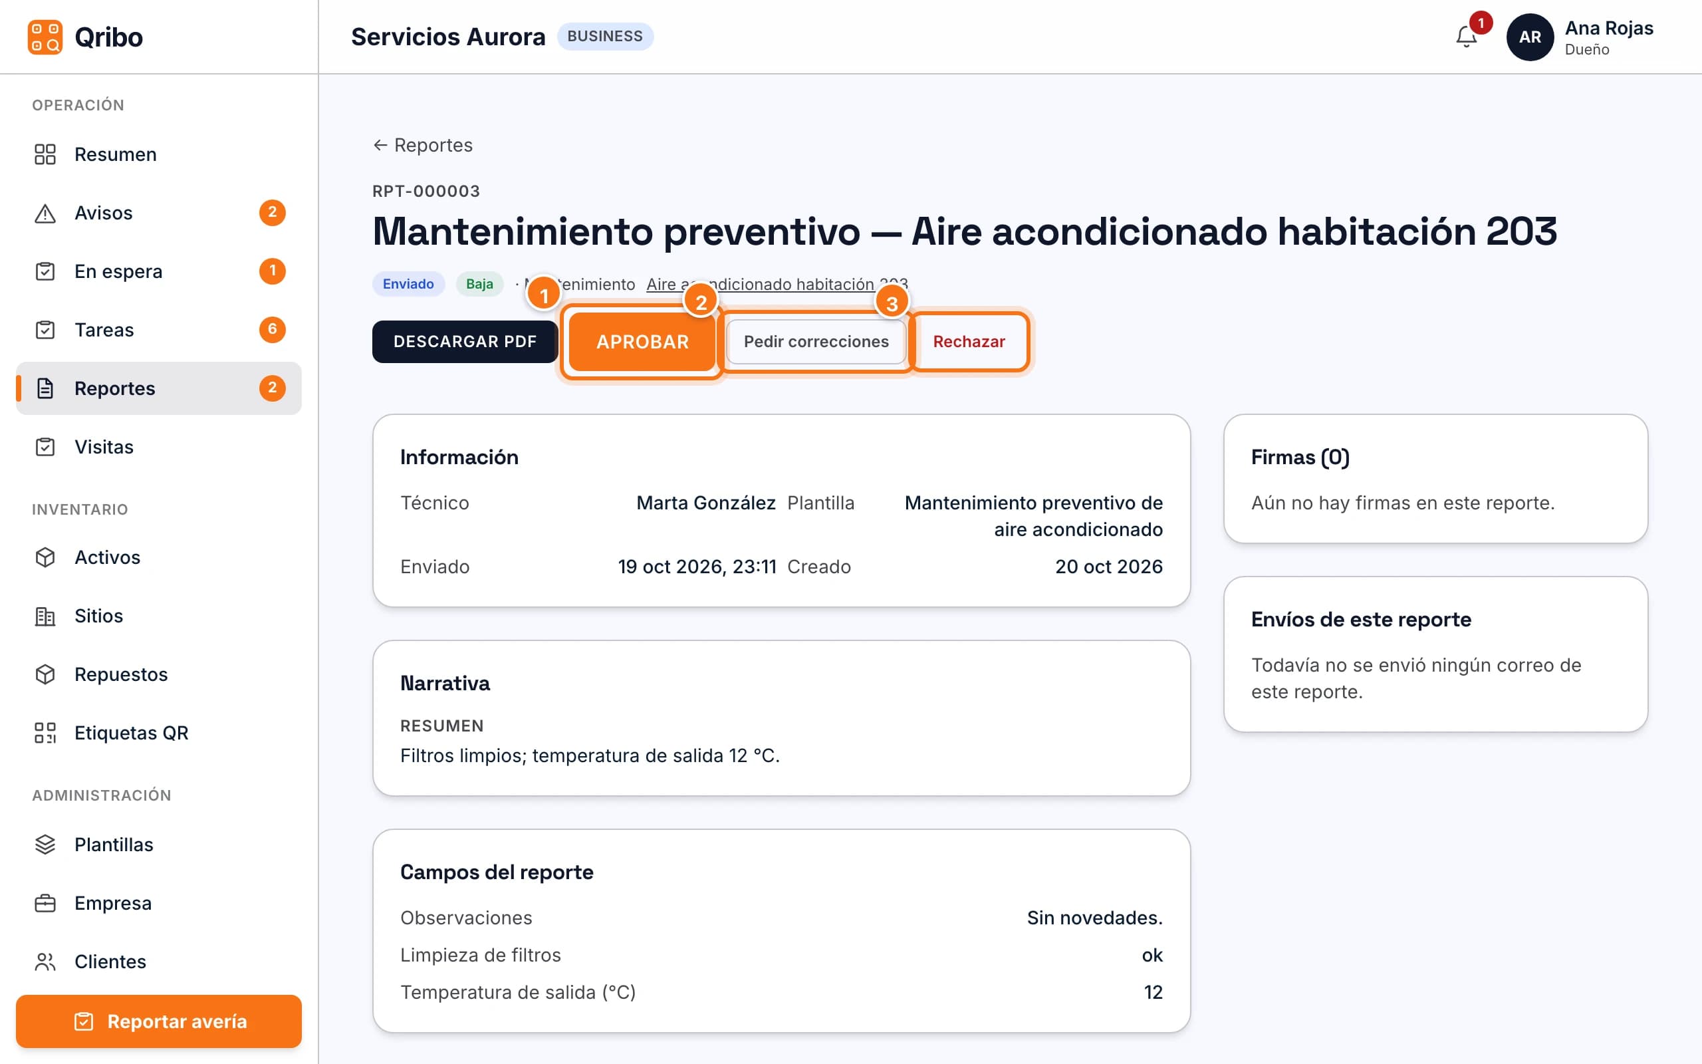Click the Ana Rojas user name
Screen dimensions: 1702x1064
tap(1608, 28)
